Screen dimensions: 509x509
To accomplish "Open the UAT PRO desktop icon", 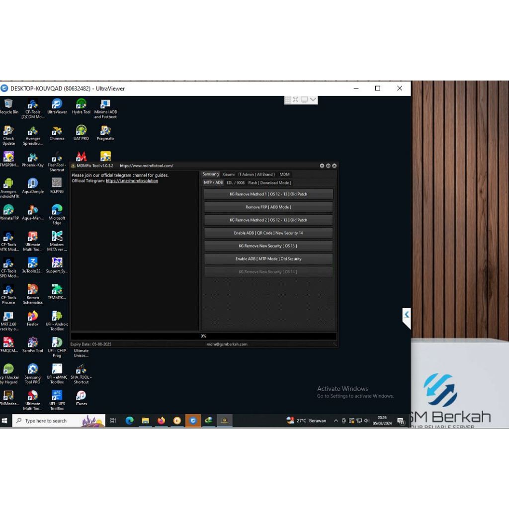I will [81, 133].
